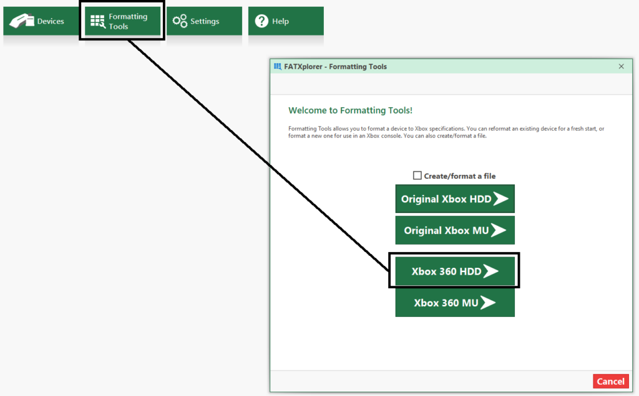Open the Settings tab
The width and height of the screenshot is (639, 396).
pos(204,21)
